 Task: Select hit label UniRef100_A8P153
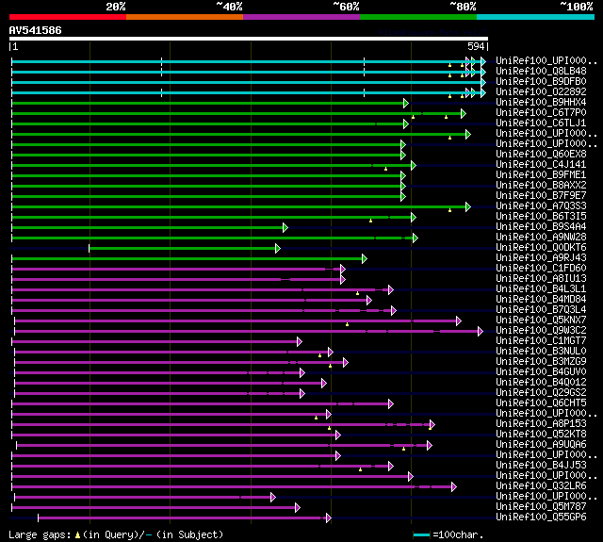(541, 424)
